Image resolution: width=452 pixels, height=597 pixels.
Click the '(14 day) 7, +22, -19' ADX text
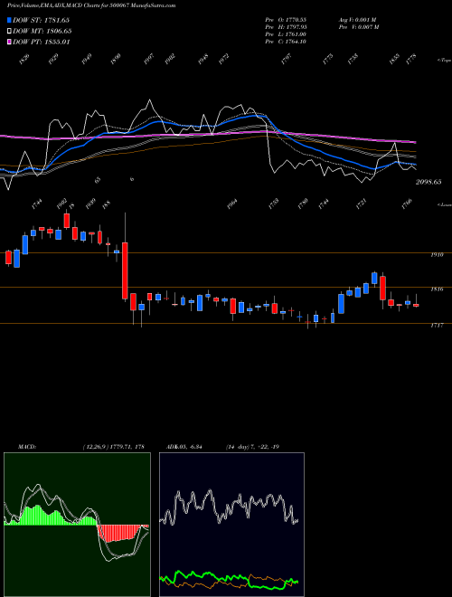click(252, 447)
